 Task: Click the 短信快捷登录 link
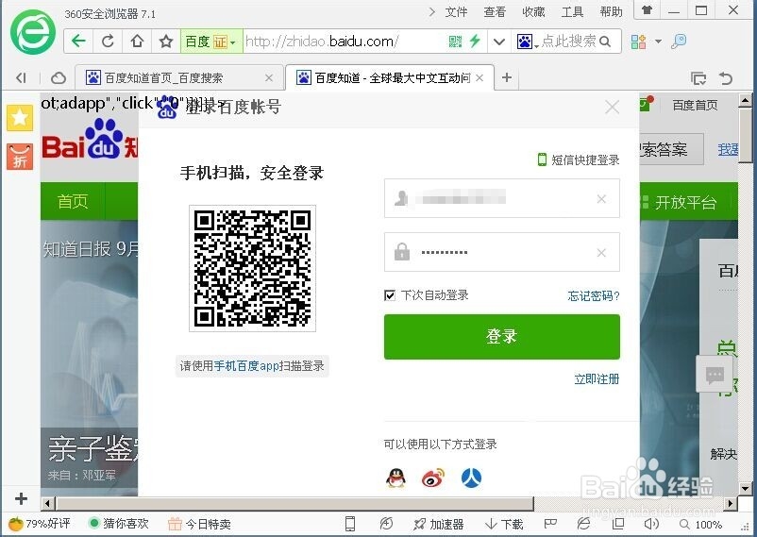pos(579,159)
